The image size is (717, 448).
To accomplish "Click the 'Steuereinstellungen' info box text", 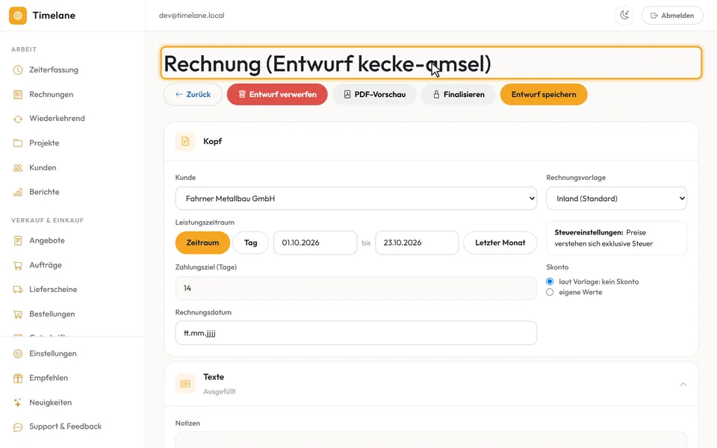I will point(616,238).
